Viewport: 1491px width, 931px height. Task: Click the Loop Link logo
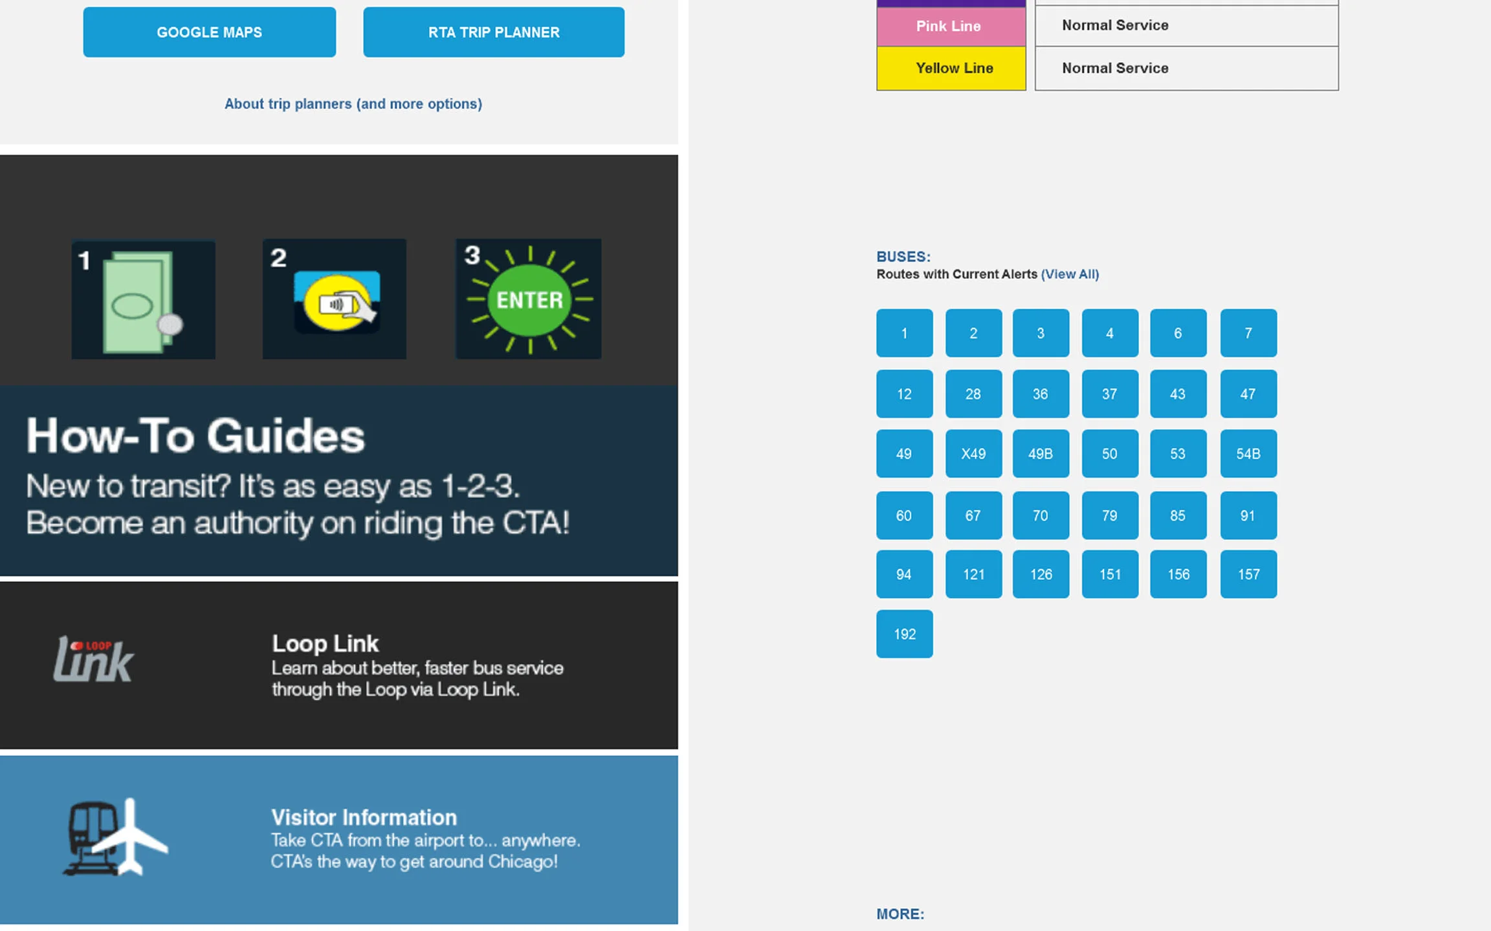pos(94,660)
